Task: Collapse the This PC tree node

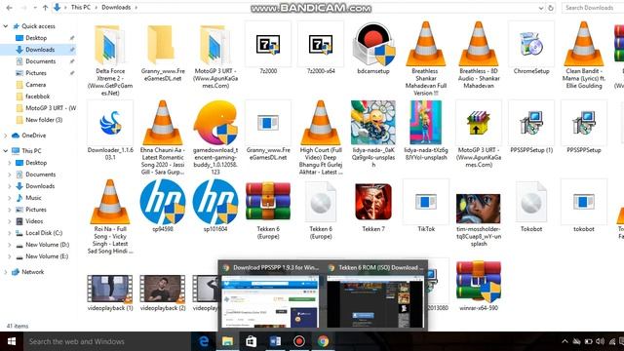Action: [x=6, y=151]
